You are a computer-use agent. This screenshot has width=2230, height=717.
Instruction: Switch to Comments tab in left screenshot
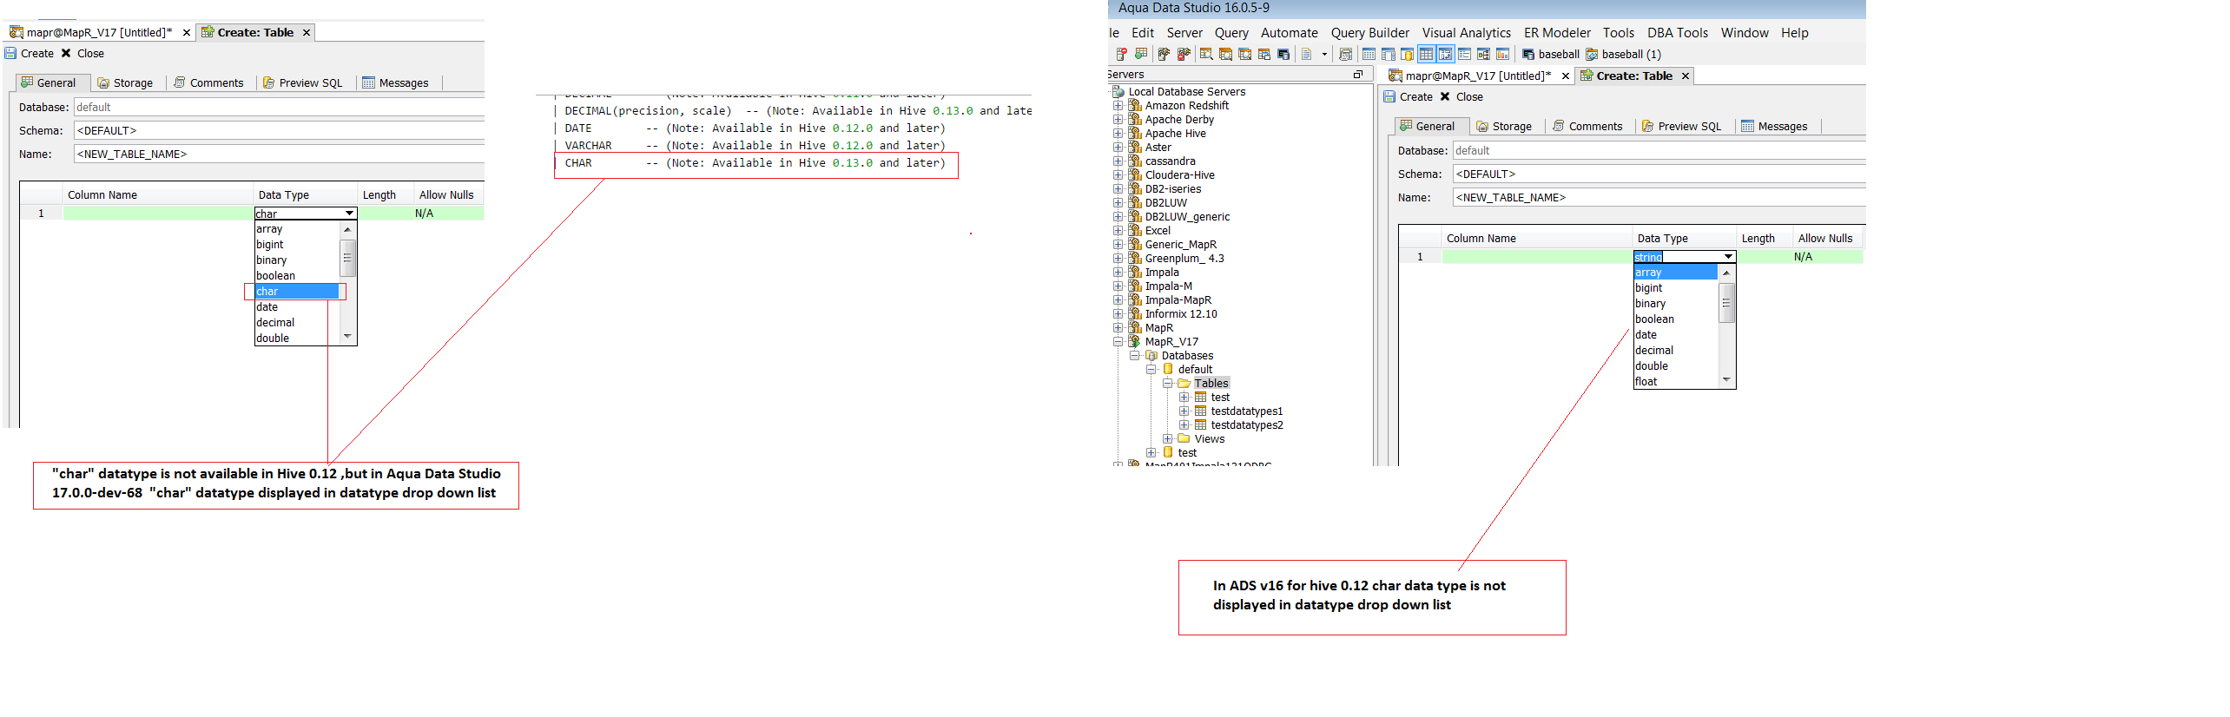(209, 82)
